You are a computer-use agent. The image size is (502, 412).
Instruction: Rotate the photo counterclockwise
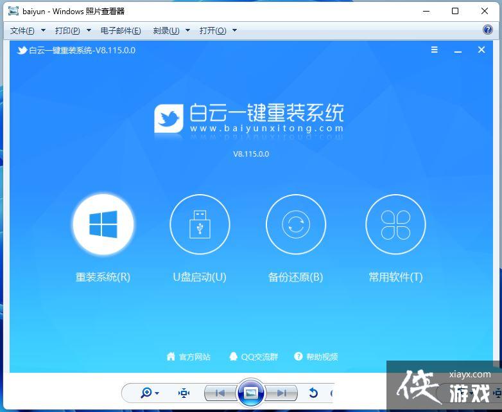[x=313, y=393]
